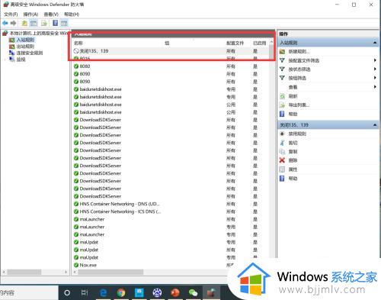This screenshot has width=381, height=300.
Task: Select 监视 in the console tree
Action: [x=21, y=60]
